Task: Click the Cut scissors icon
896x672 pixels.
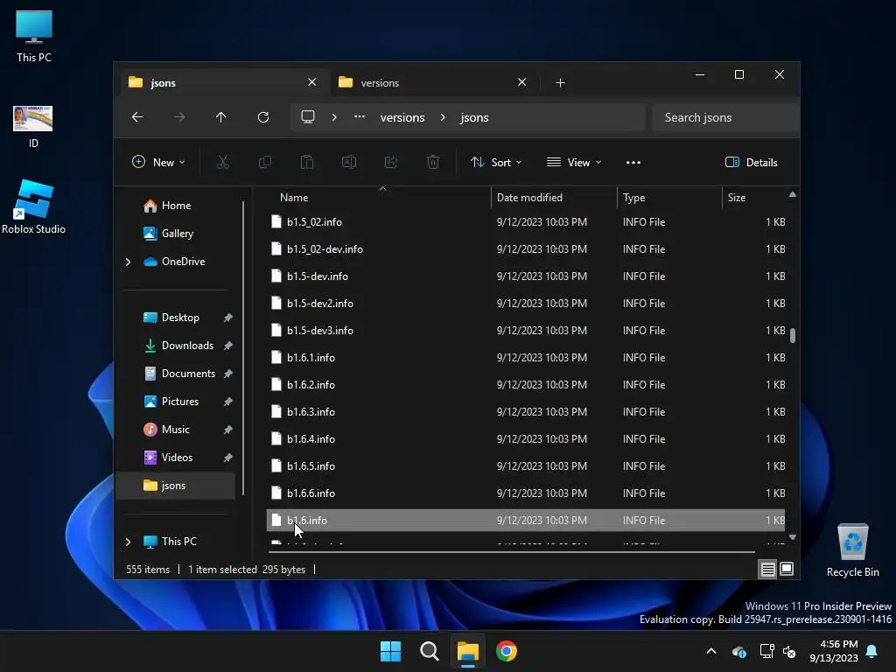Action: [x=223, y=162]
